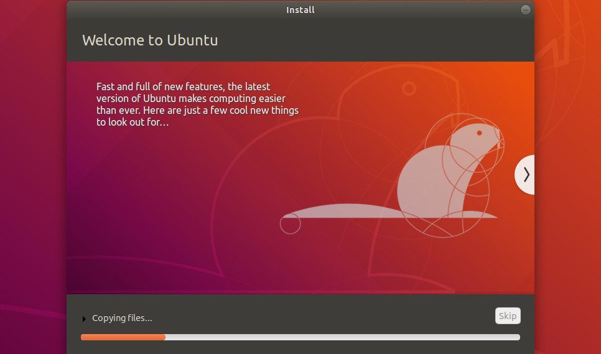Click the 'Copying files...' status text
The image size is (601, 354).
pos(122,318)
